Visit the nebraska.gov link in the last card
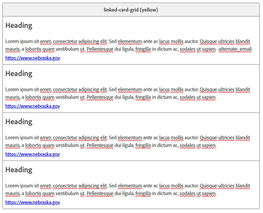The width and height of the screenshot is (263, 213). (33, 202)
